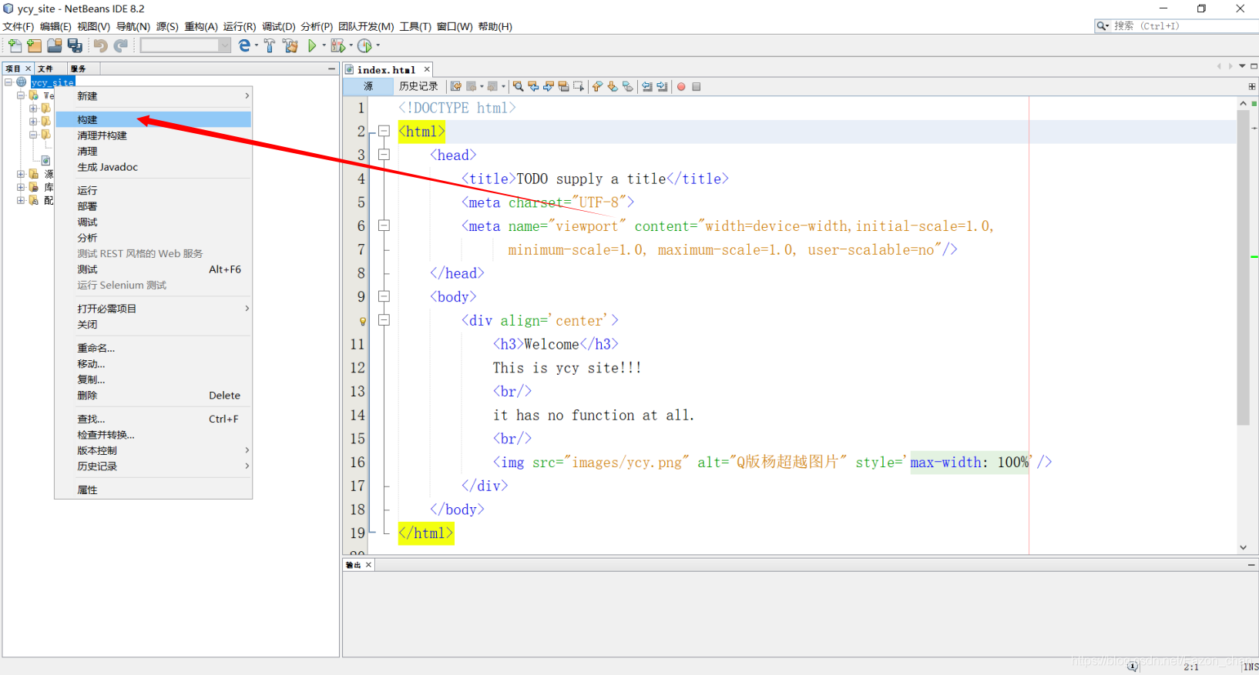Open the 重构(A) menu bar item
The height and width of the screenshot is (675, 1259).
click(201, 26)
